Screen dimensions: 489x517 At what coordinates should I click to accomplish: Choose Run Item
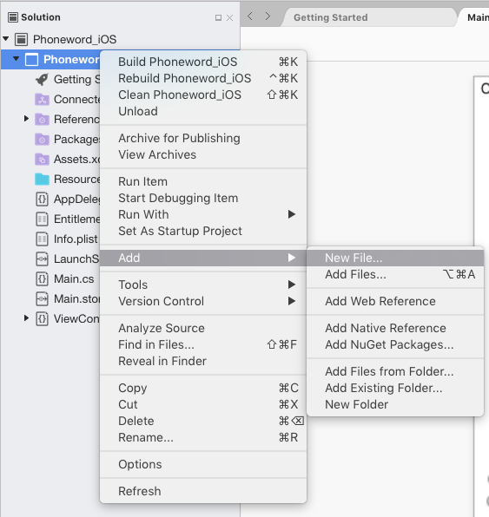(x=203, y=181)
